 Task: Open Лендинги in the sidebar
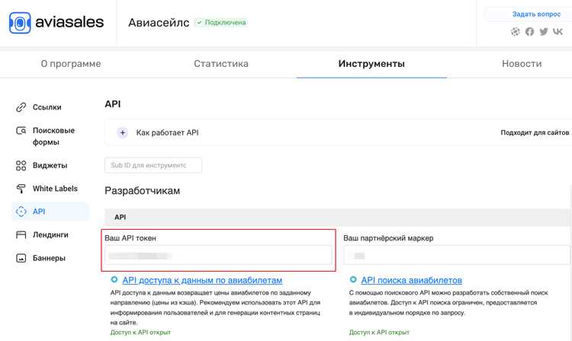(x=50, y=235)
